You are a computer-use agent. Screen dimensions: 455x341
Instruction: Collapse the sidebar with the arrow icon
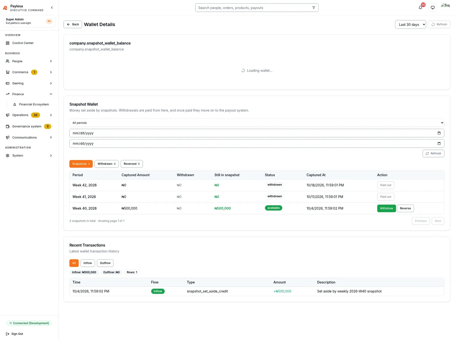pyautogui.click(x=52, y=8)
